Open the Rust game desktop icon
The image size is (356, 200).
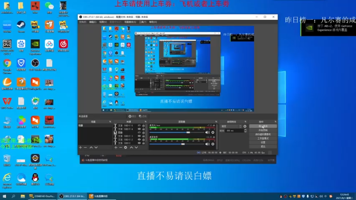(x=35, y=8)
